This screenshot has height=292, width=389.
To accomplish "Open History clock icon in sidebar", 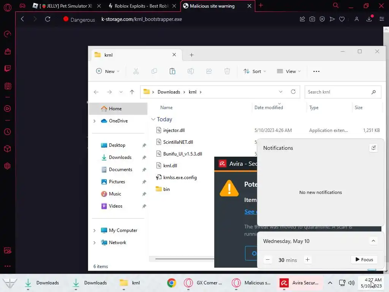I will pyautogui.click(x=8, y=132).
